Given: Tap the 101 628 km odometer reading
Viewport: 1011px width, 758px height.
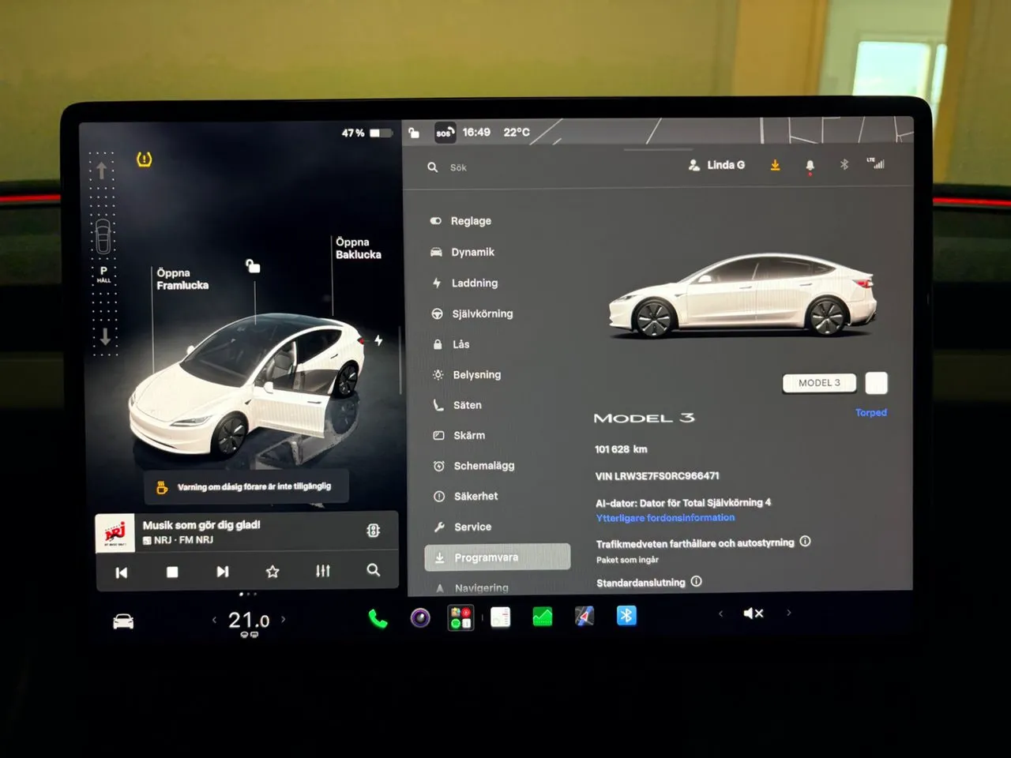Looking at the screenshot, I should (x=621, y=449).
